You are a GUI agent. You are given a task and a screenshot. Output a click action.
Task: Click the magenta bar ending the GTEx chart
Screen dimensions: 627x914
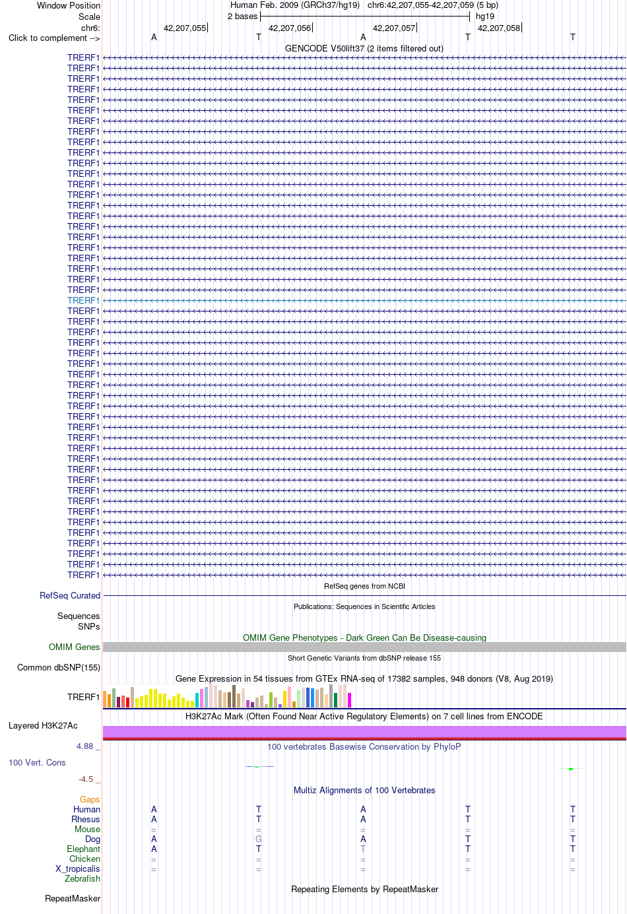point(350,700)
